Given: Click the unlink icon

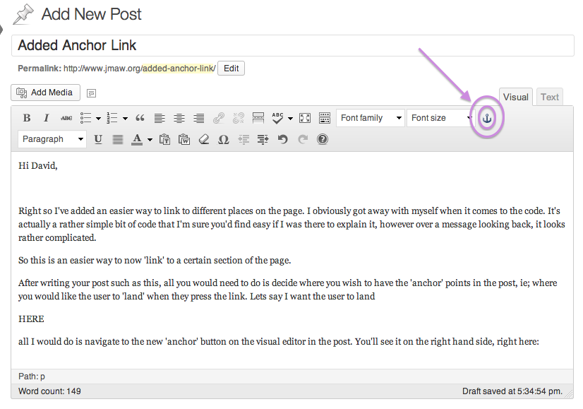Looking at the screenshot, I should (239, 119).
